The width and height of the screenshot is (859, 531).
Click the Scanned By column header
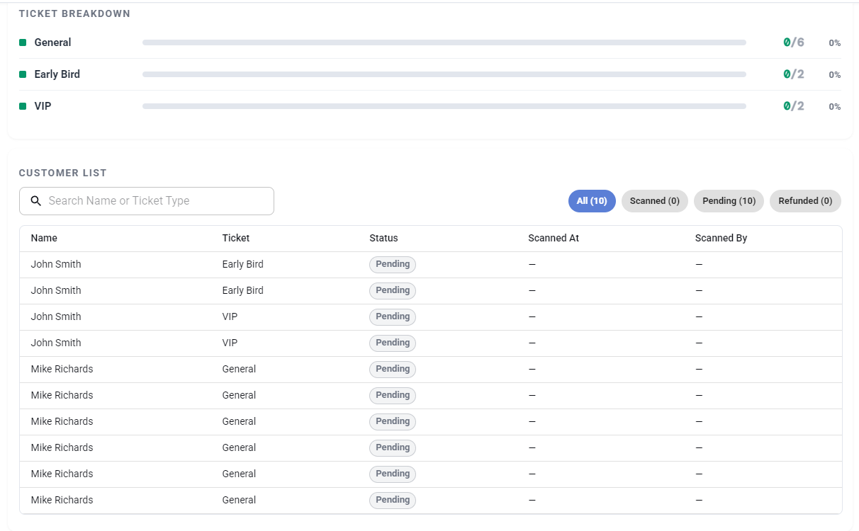coord(721,238)
